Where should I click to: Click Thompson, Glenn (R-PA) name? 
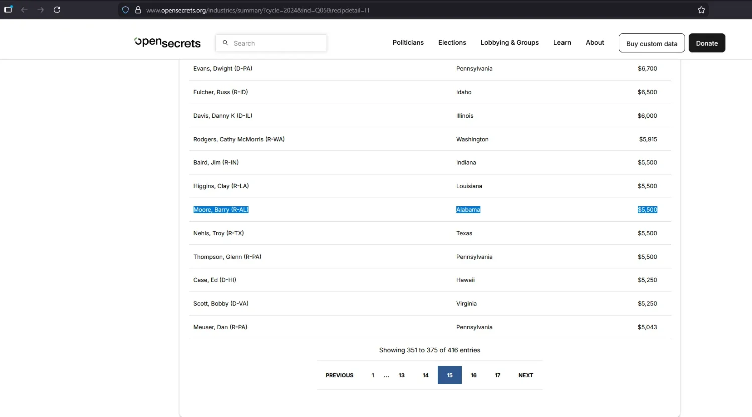pyautogui.click(x=227, y=257)
